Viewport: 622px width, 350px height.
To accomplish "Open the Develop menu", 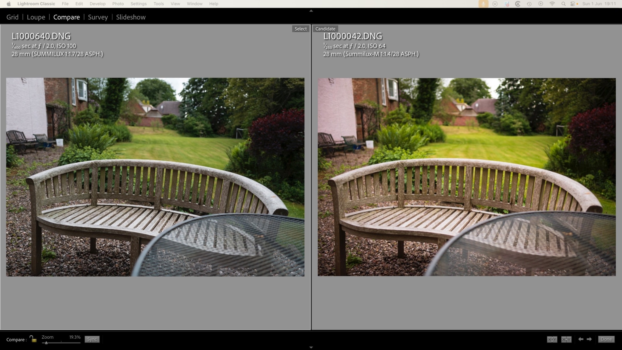I will (x=97, y=4).
